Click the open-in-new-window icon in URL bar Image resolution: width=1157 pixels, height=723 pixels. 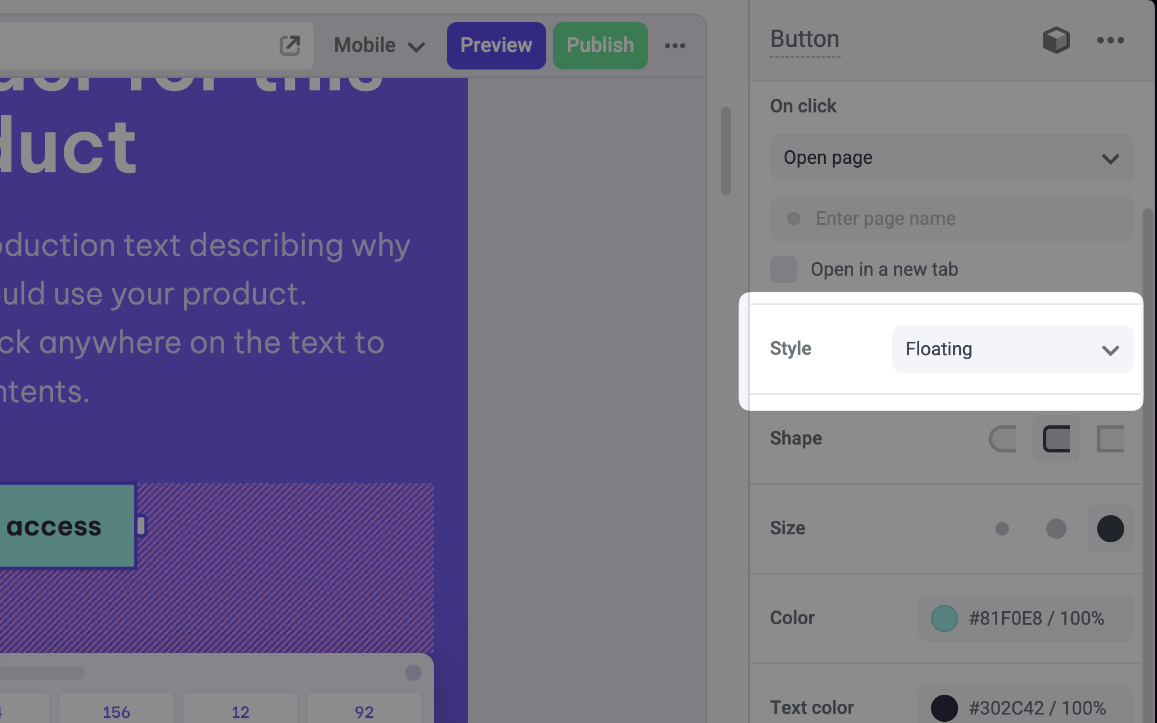290,45
